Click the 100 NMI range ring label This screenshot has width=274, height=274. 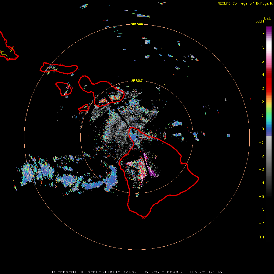[137, 24]
